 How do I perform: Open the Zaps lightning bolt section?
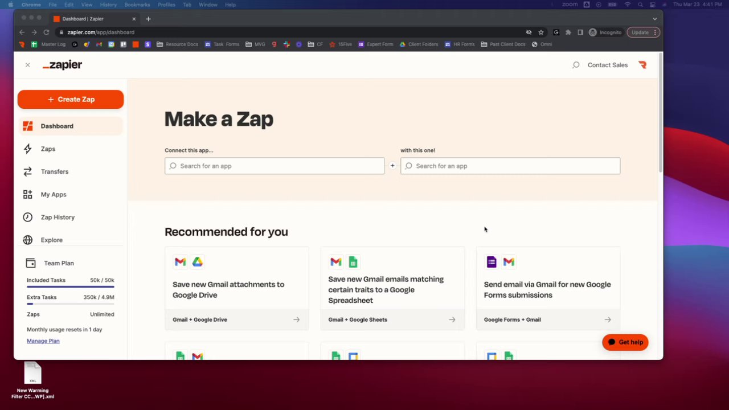[x=71, y=149]
